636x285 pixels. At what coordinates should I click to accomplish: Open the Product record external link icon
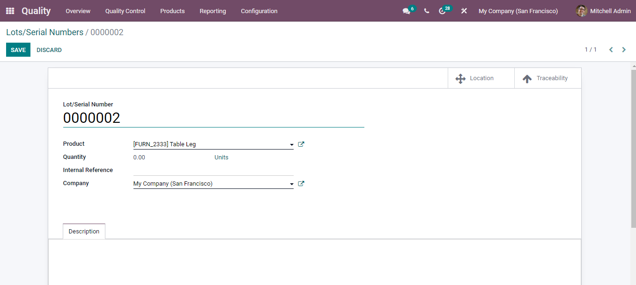[301, 144]
